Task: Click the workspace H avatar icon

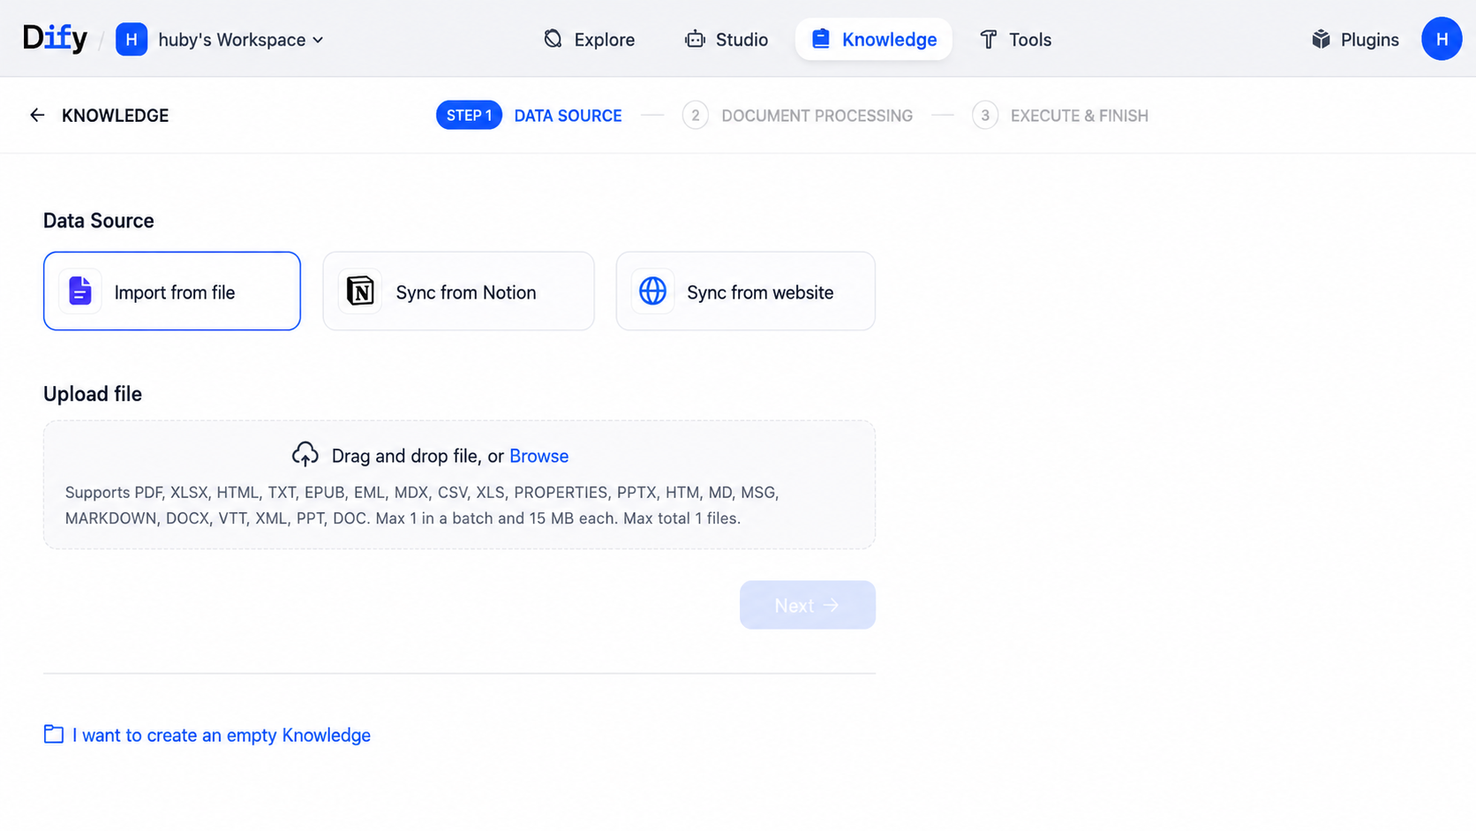Action: (x=132, y=39)
